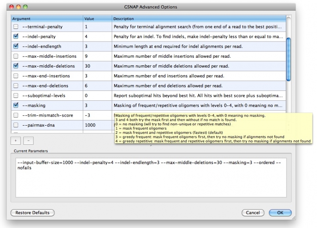Select value 1000 of --pairmax-dna
The height and width of the screenshot is (228, 317).
tap(90, 125)
